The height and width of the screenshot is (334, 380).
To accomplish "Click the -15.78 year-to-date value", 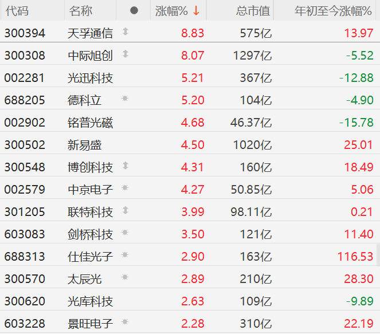I will click(357, 123).
